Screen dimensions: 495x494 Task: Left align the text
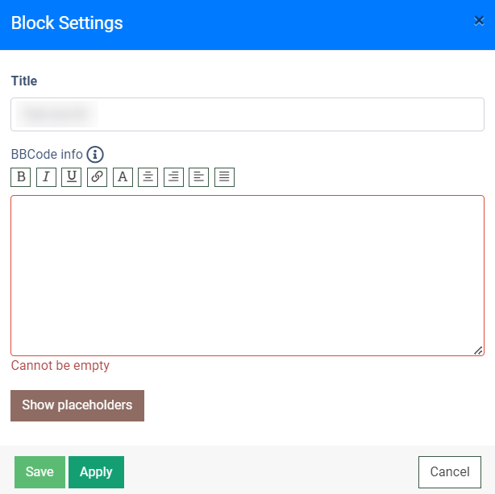198,176
